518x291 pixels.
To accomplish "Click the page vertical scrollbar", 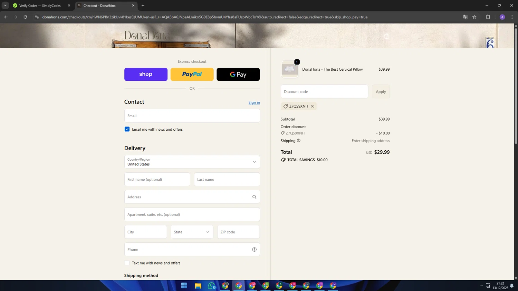I will click(x=516, y=86).
